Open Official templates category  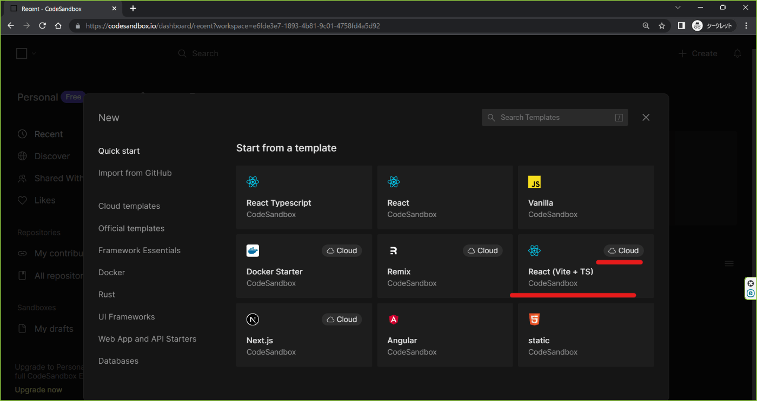[x=131, y=228]
